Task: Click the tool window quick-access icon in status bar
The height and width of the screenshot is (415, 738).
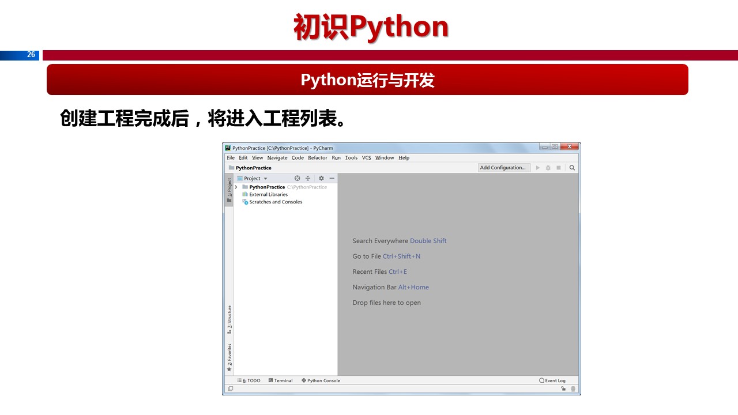Action: pyautogui.click(x=231, y=388)
